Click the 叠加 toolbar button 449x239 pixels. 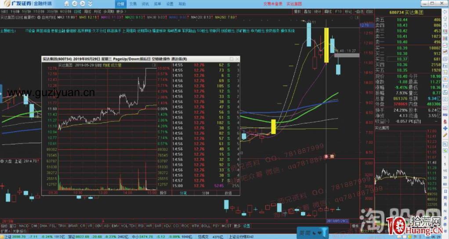click(308, 12)
